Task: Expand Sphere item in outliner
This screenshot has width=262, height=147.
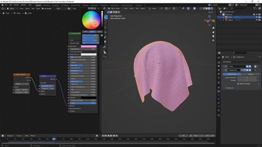Action: point(224,20)
